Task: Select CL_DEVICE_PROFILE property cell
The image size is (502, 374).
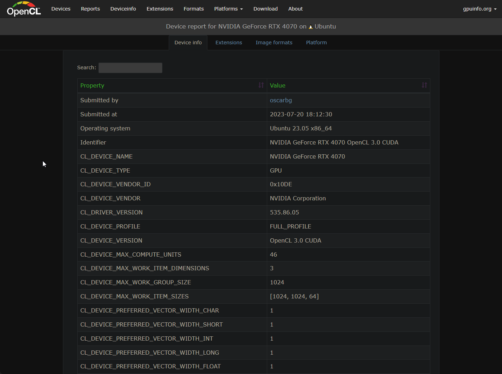Action: coord(172,226)
